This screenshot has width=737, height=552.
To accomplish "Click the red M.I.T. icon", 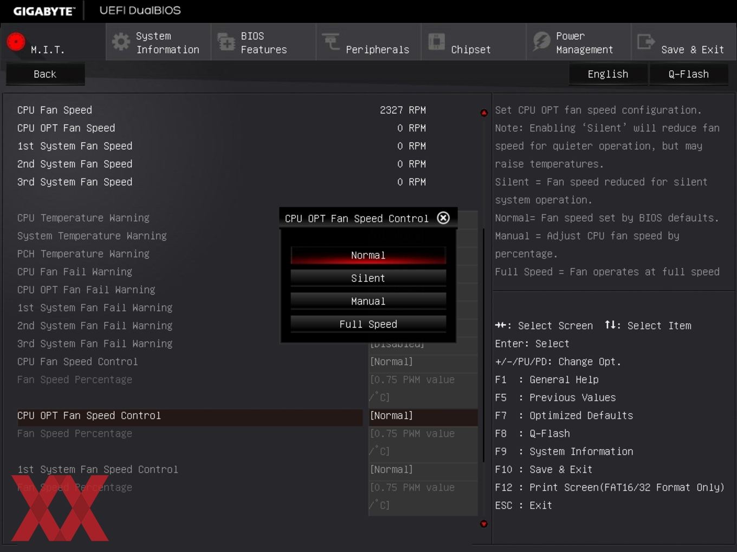I will [16, 42].
